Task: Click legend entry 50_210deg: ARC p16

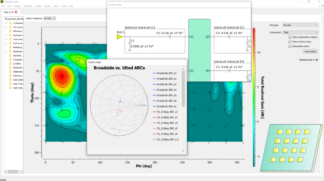Action: (166, 139)
